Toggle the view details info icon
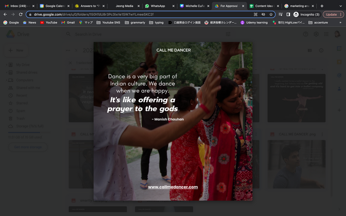 (321, 50)
